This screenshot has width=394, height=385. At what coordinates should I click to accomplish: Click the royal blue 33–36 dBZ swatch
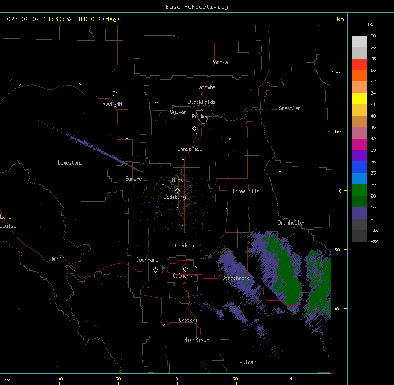point(359,167)
